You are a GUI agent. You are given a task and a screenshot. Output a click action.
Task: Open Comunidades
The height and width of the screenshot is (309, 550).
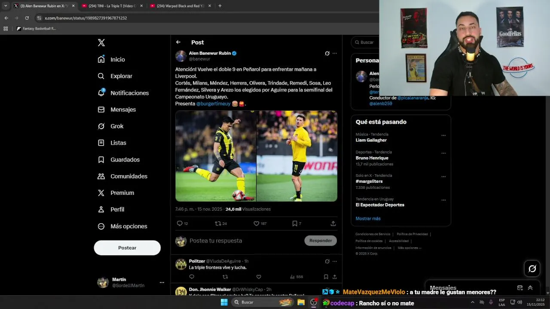(122, 176)
